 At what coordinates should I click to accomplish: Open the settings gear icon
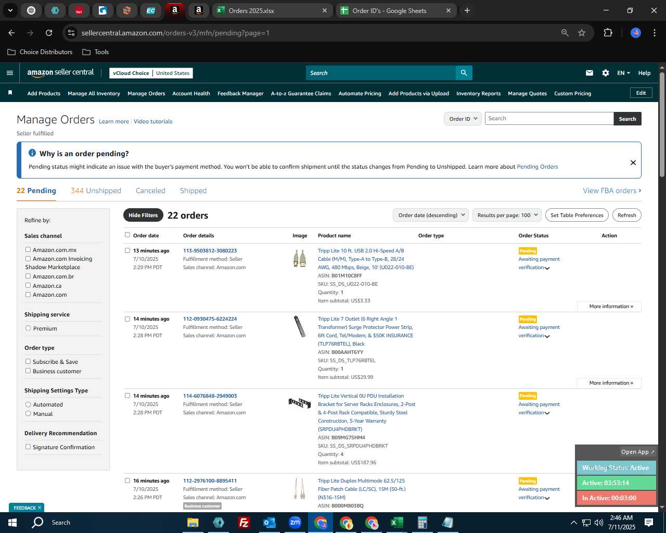pos(606,73)
